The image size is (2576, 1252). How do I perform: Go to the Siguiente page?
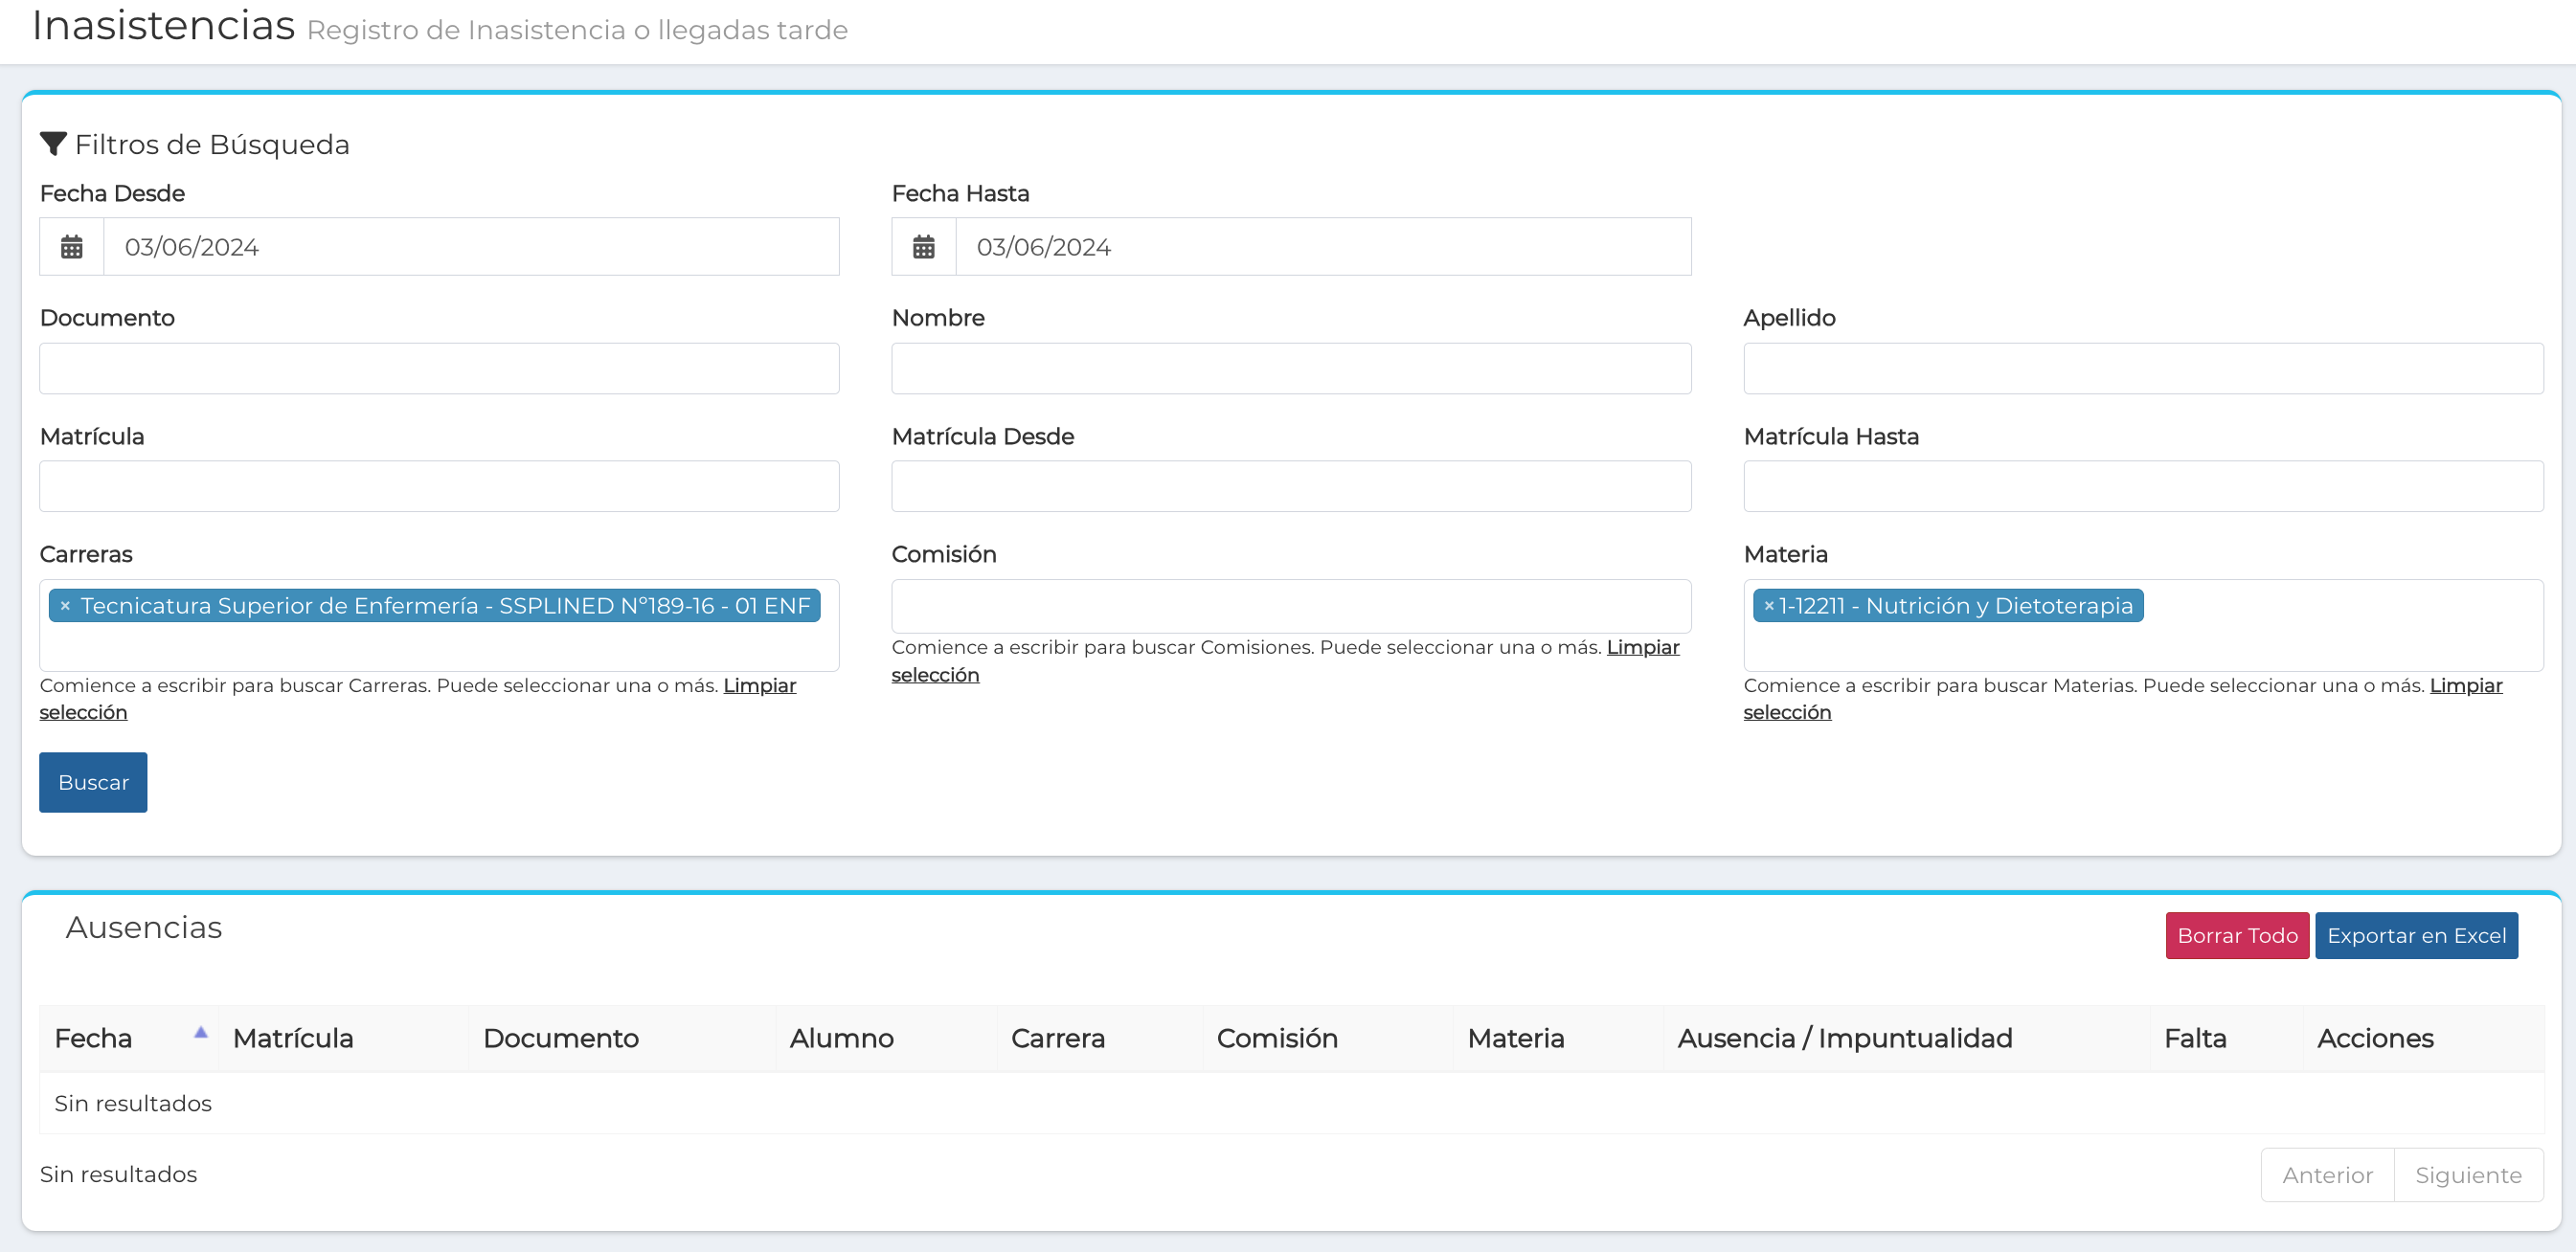pos(2467,1175)
